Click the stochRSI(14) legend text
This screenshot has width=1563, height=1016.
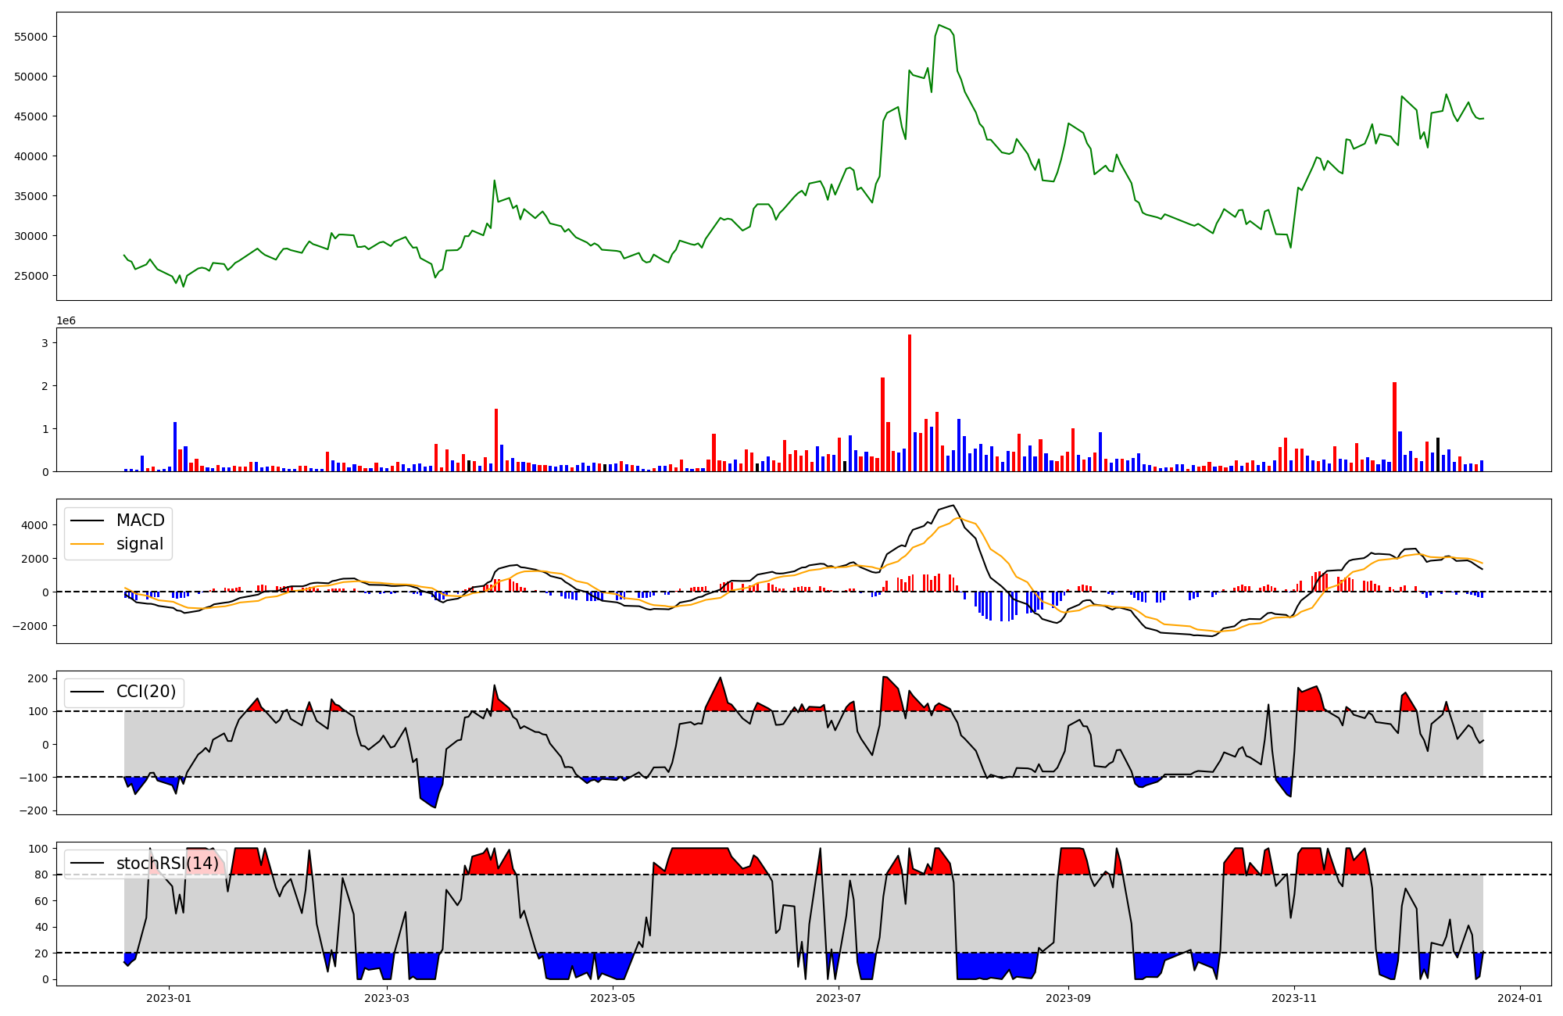point(167,864)
